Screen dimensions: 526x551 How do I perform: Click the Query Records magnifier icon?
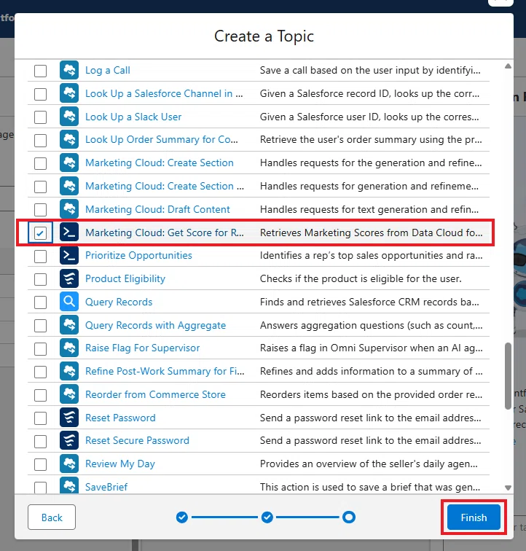pyautogui.click(x=69, y=302)
